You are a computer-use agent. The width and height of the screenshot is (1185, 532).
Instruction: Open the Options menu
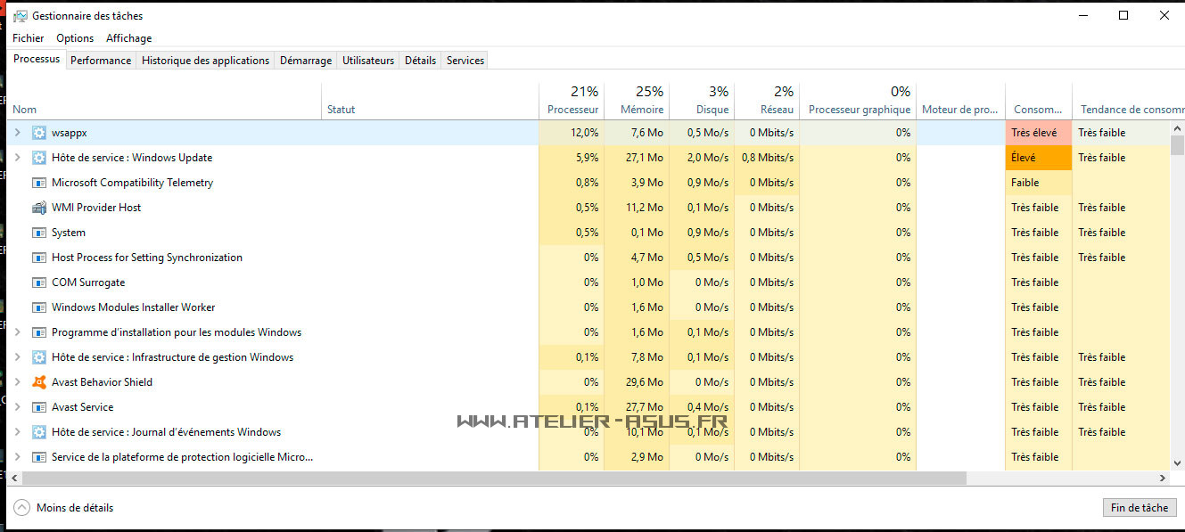(x=75, y=38)
